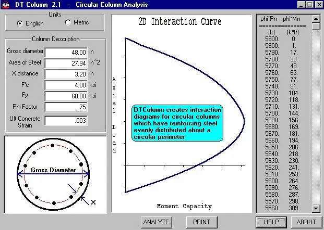Click the result row 5560. 309.
This screenshot has height=230, width=324.
pyautogui.click(x=282, y=208)
